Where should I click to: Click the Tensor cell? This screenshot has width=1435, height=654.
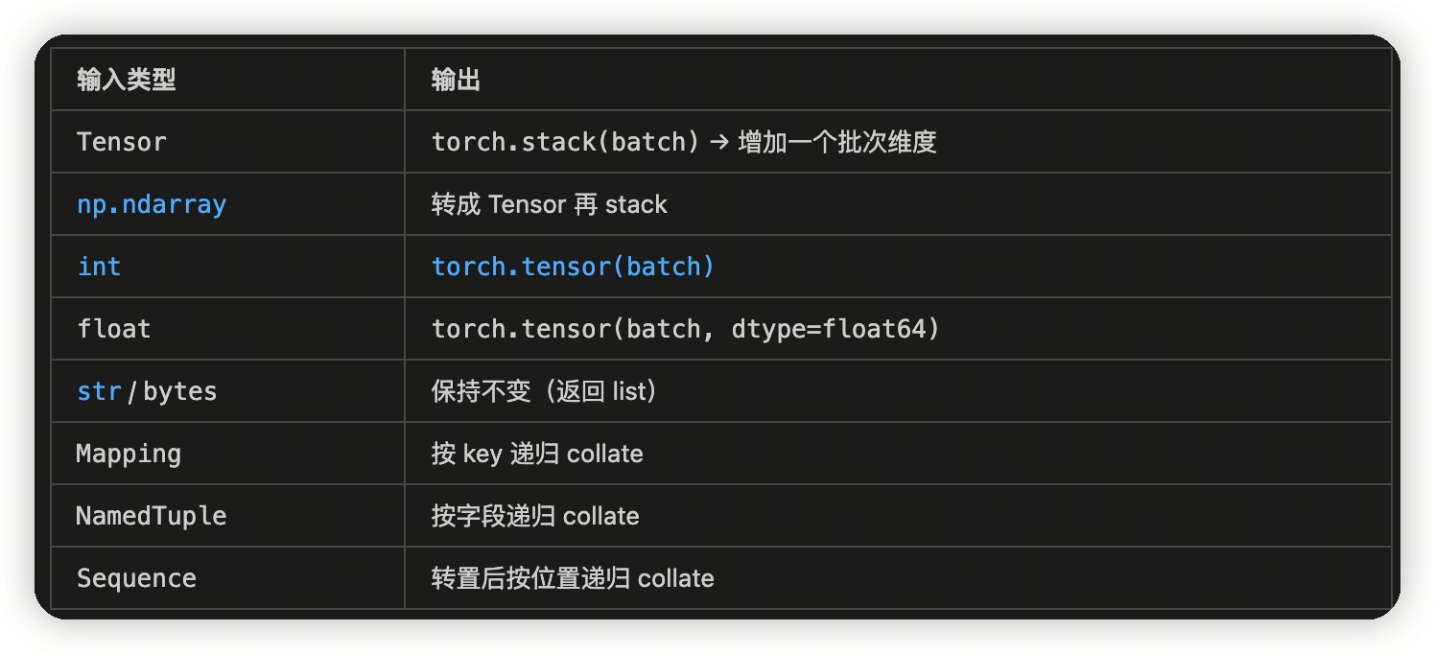(x=122, y=142)
